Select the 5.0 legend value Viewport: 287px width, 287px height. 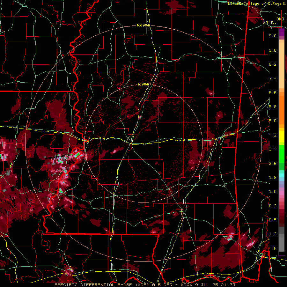click(x=273, y=121)
